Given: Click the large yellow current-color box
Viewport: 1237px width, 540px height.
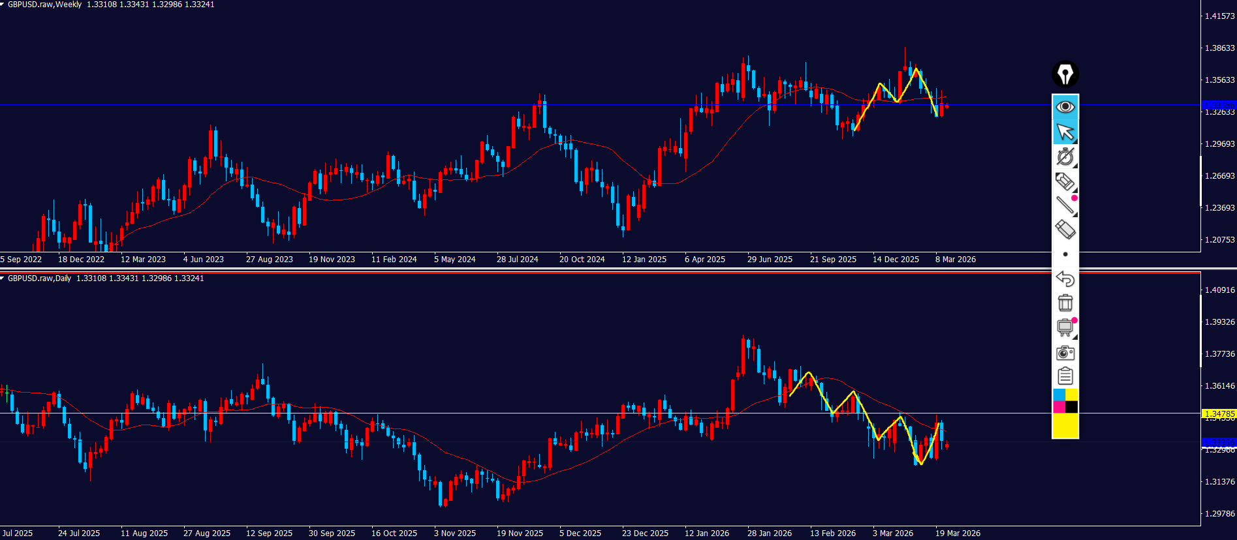Looking at the screenshot, I should point(1065,426).
